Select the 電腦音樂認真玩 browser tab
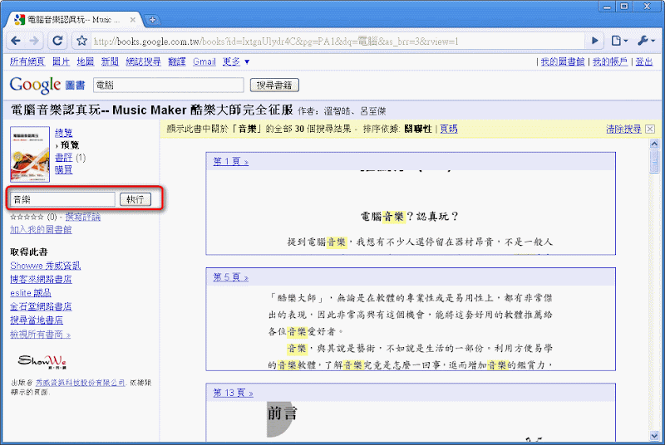The height and width of the screenshot is (445, 665). pos(75,18)
